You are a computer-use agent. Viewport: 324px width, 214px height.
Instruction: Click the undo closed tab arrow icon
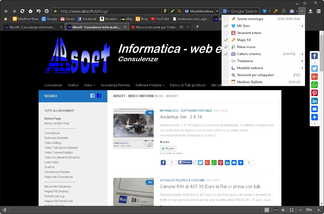click(39, 11)
